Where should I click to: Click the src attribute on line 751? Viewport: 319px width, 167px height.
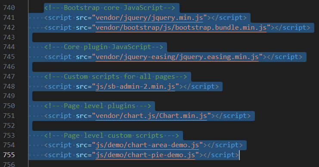click(x=82, y=116)
